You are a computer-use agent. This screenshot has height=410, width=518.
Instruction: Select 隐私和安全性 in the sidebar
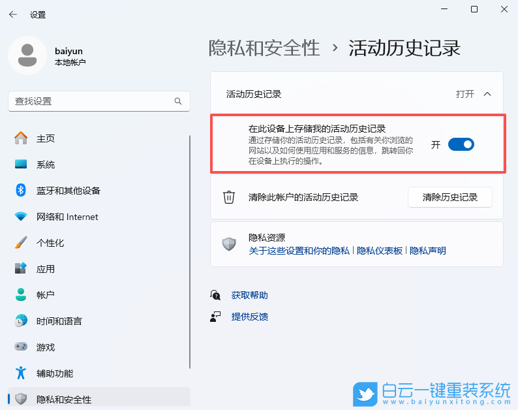click(x=99, y=398)
